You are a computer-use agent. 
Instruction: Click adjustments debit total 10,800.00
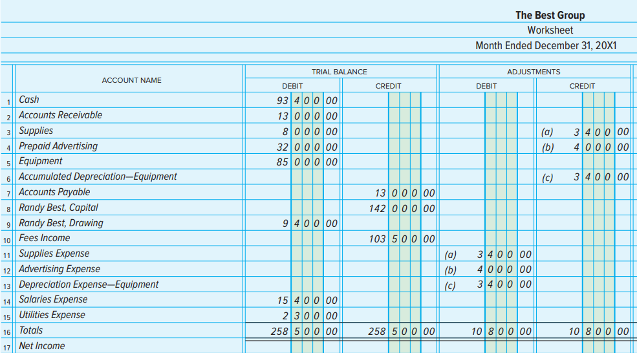pos(501,332)
